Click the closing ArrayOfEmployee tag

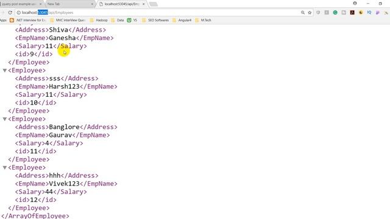click(35, 216)
